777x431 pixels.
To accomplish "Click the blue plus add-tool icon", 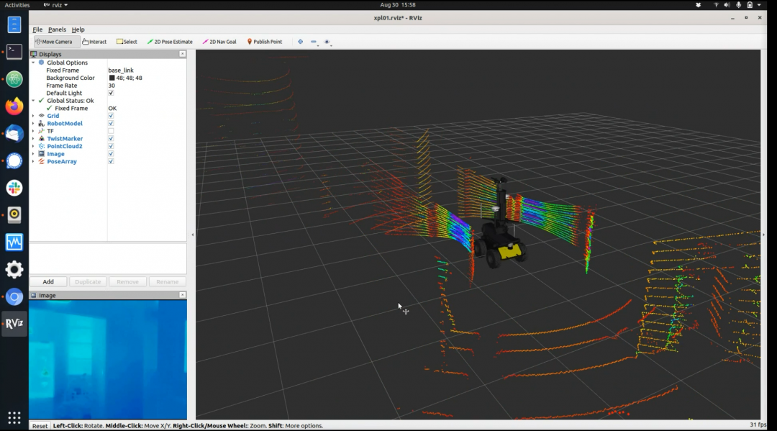I will 300,42.
